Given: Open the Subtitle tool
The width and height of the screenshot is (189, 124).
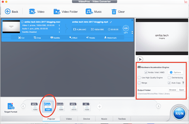Looking at the screenshot, I should tap(55, 38).
